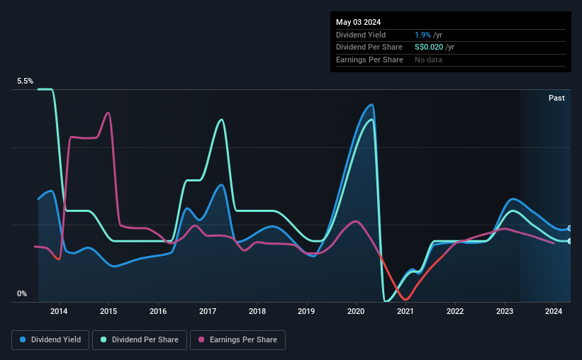The width and height of the screenshot is (582, 360).
Task: Toggle the Dividend Per Share legend button
Action: (140, 340)
